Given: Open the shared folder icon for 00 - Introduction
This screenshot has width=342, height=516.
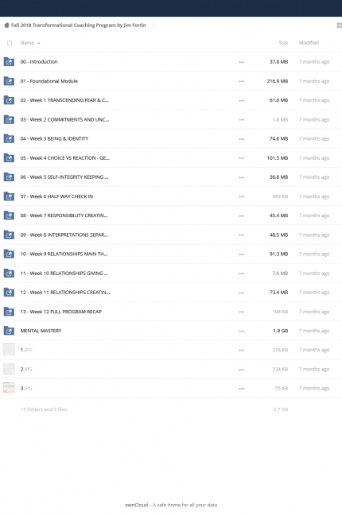Looking at the screenshot, I should pyautogui.click(x=9, y=62).
